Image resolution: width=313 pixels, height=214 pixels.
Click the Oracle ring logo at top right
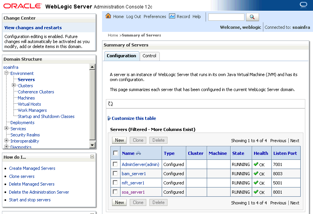(303, 5)
